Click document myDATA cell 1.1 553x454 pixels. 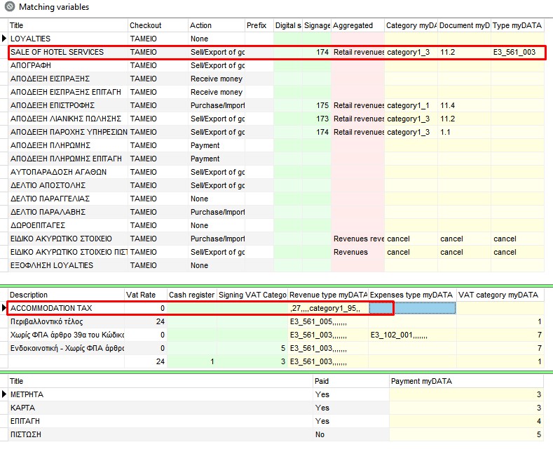[464, 132]
